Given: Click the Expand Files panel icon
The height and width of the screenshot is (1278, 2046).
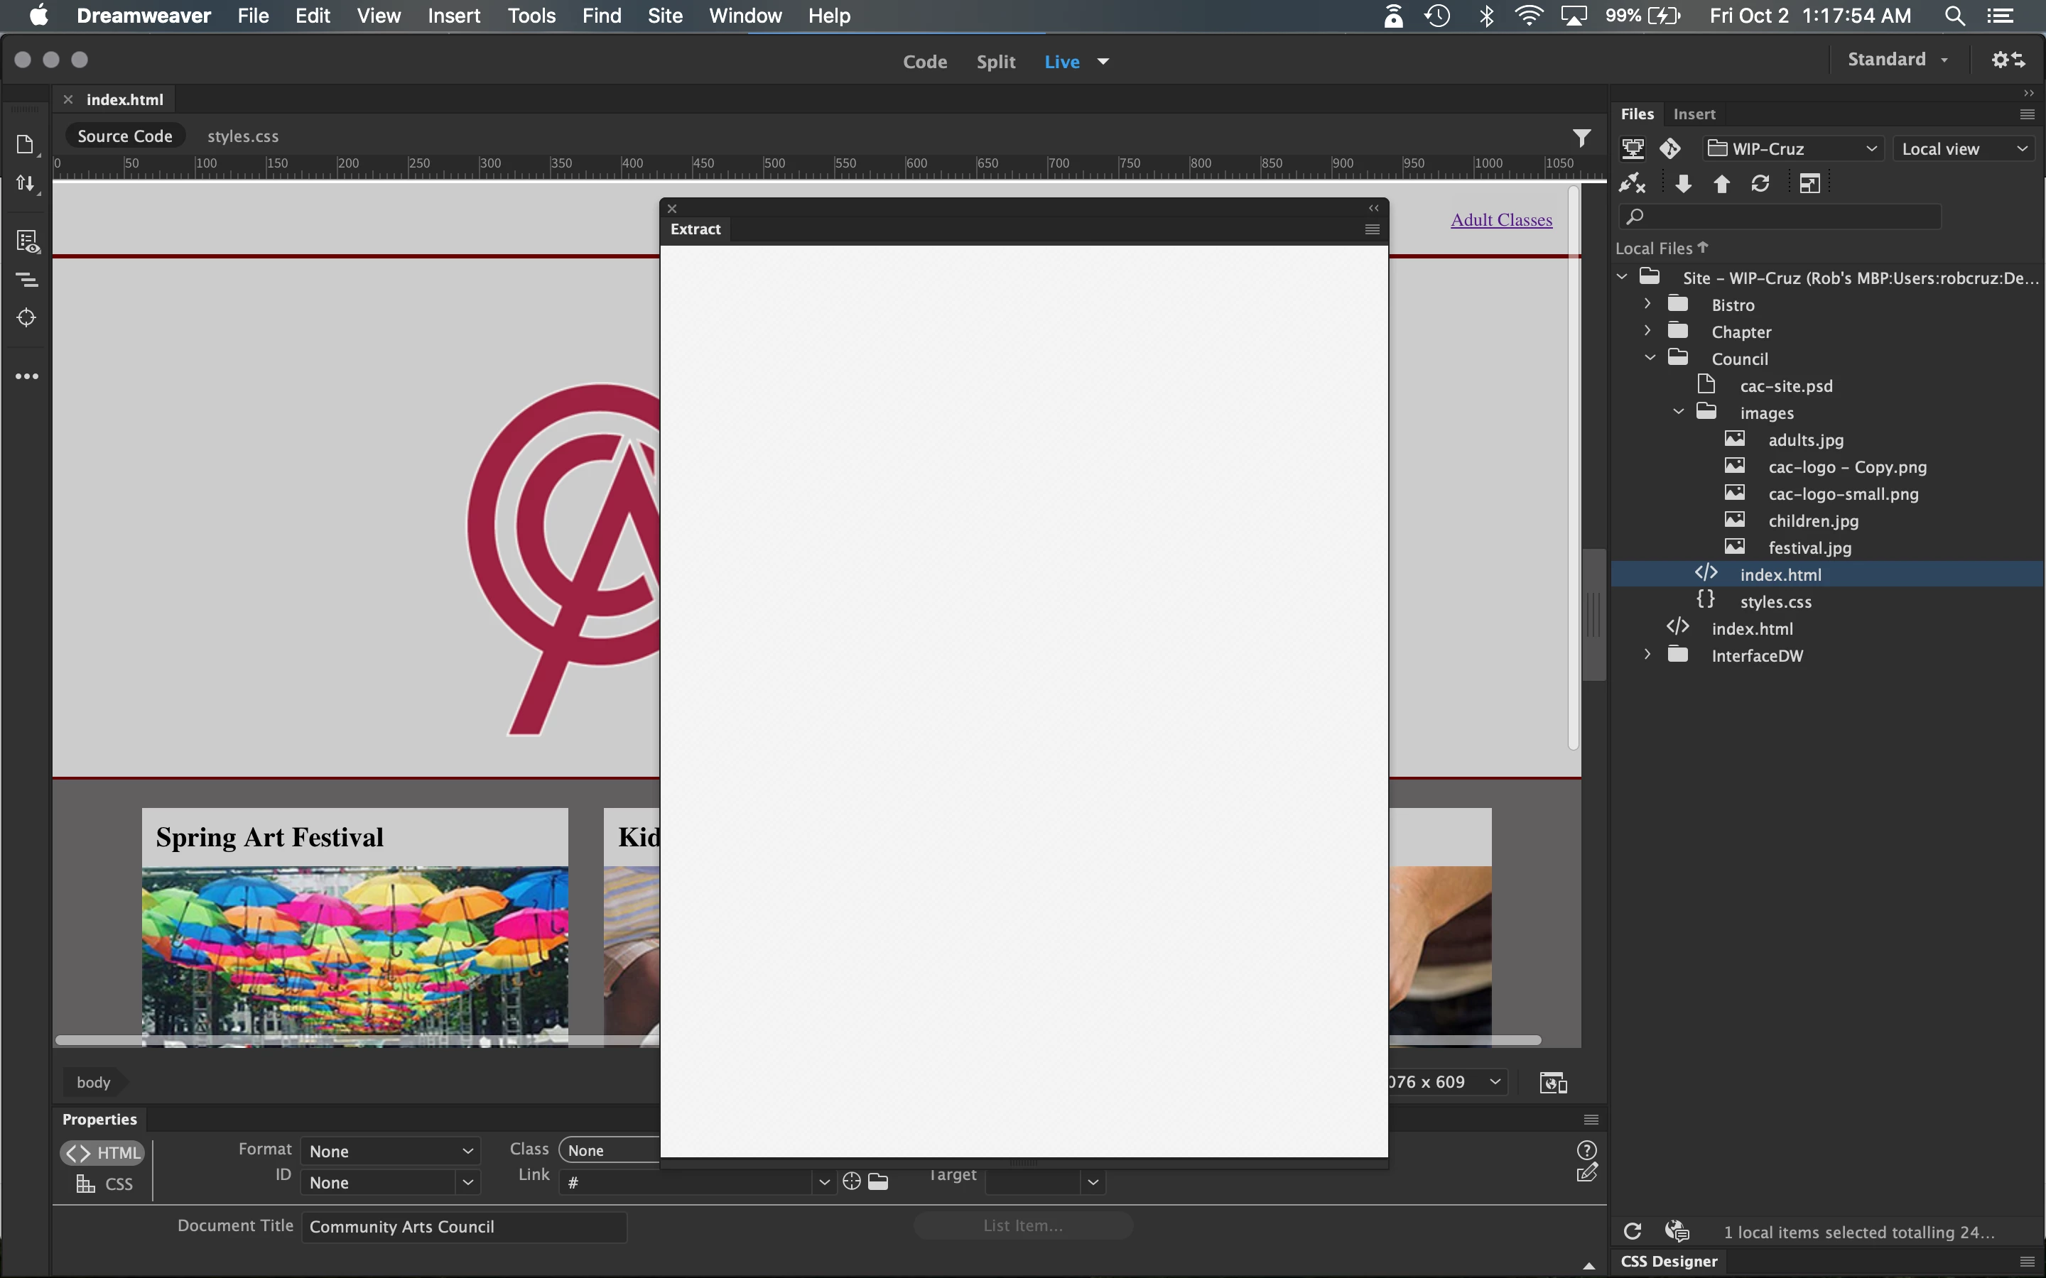Looking at the screenshot, I should tap(1809, 183).
